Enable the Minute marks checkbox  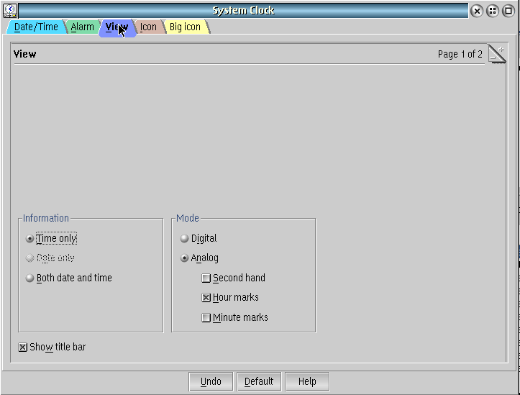point(234,318)
